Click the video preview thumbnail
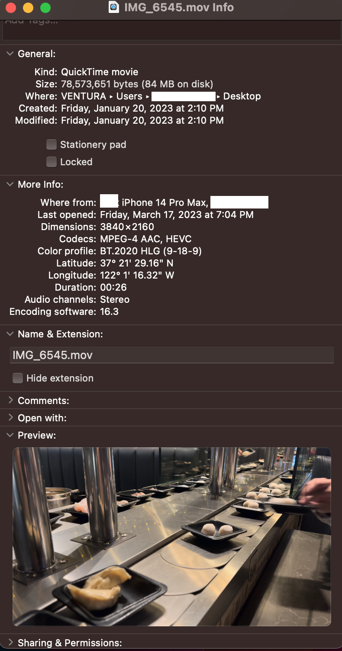Screen dimensions: 342x651 (171, 536)
